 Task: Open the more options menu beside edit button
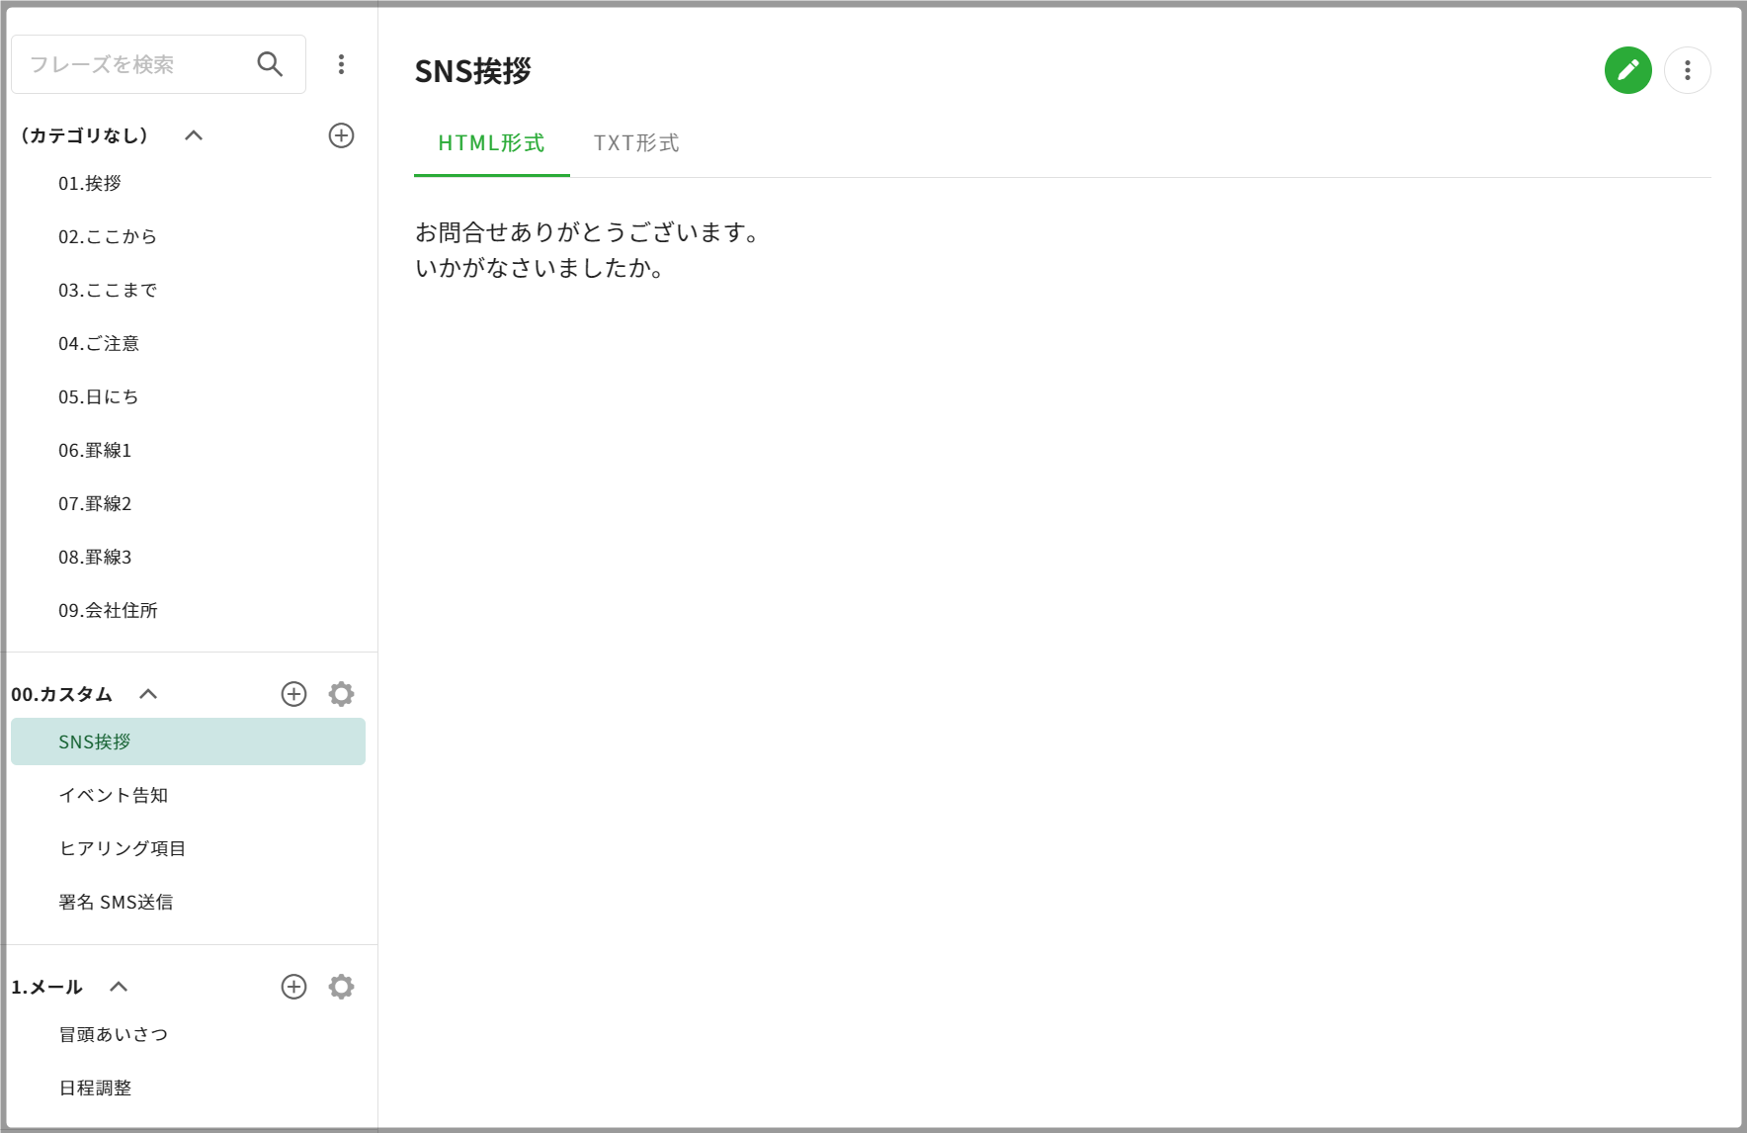tap(1687, 70)
